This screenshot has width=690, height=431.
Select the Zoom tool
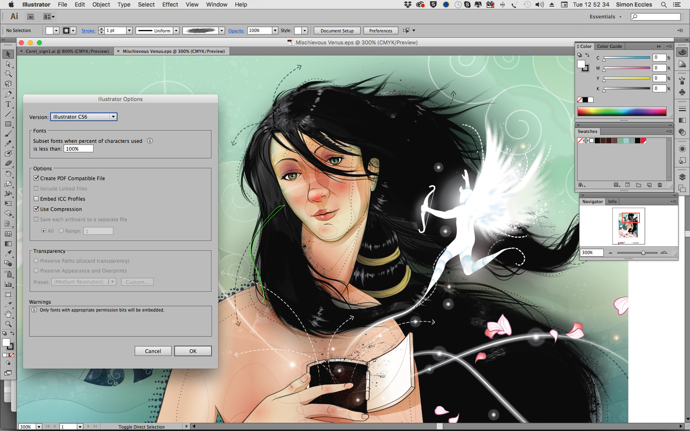point(8,324)
